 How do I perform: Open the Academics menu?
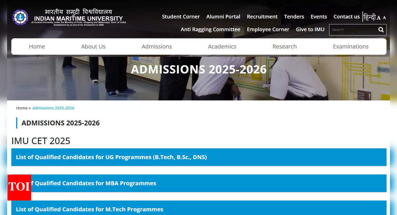pyautogui.click(x=222, y=47)
